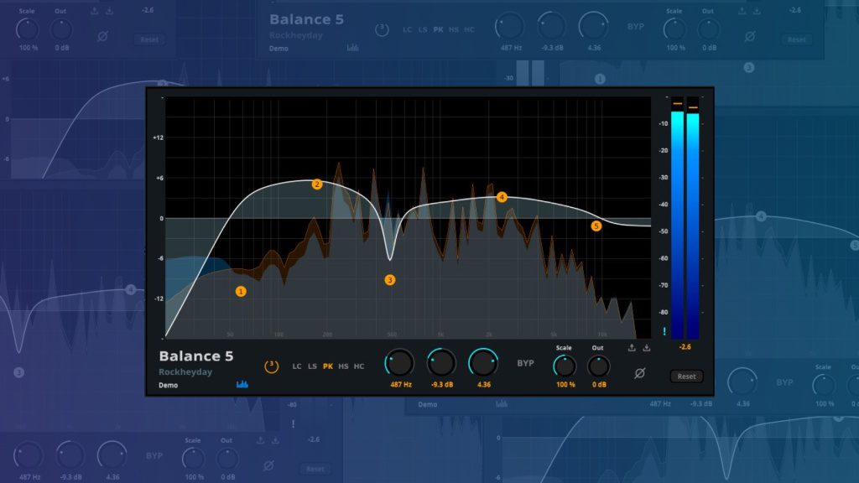Screen dimensions: 859x483
Task: Toggle the blue spectrum analyzer icon beside Demo
Action: pyautogui.click(x=242, y=384)
